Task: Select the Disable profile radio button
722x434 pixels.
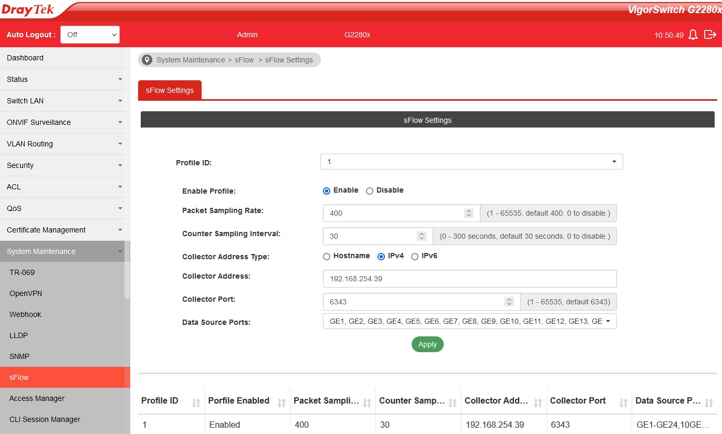Action: click(370, 191)
